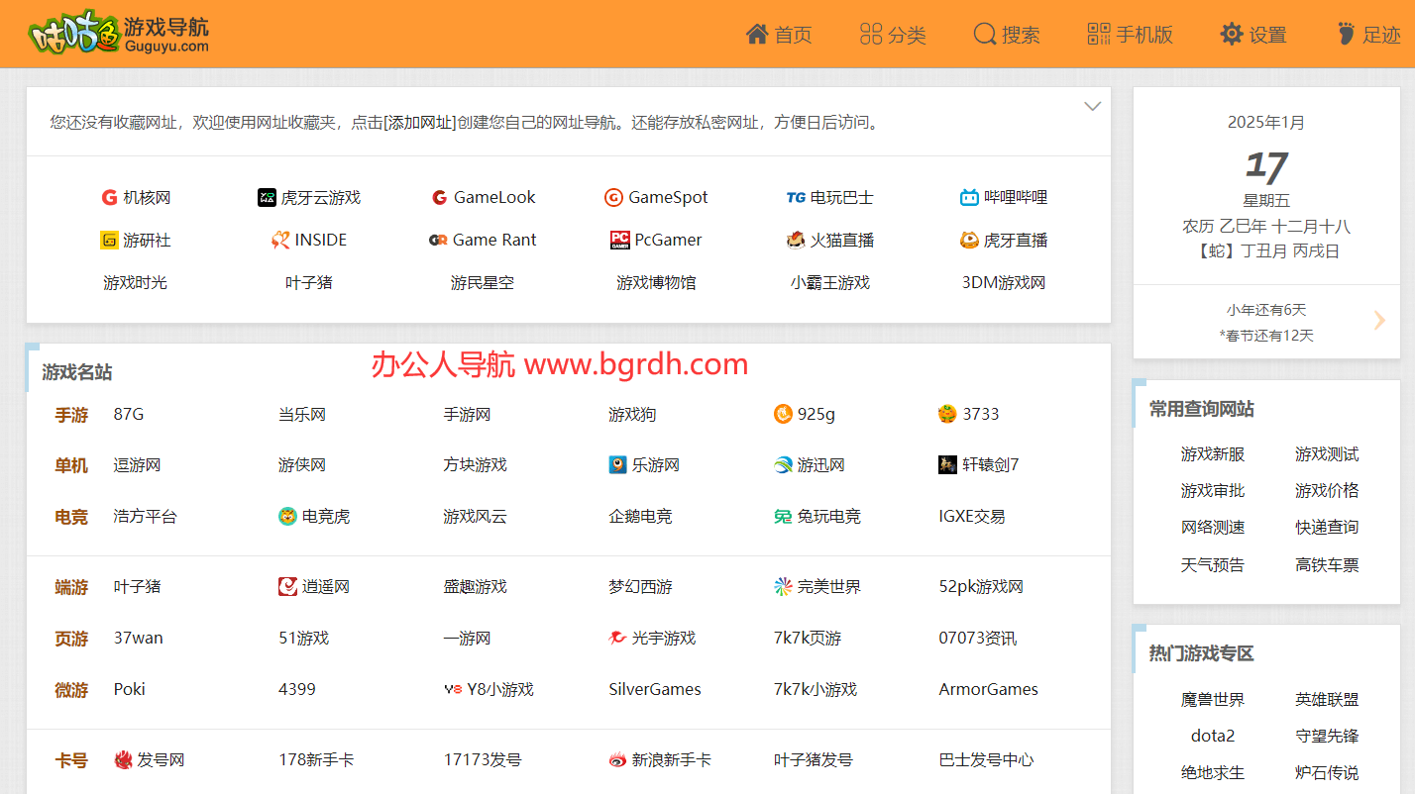This screenshot has height=794, width=1415.
Task: Click the 设置 gear icon
Action: (x=1232, y=34)
